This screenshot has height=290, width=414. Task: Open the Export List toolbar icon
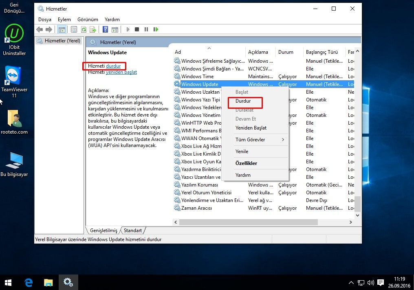[93, 29]
